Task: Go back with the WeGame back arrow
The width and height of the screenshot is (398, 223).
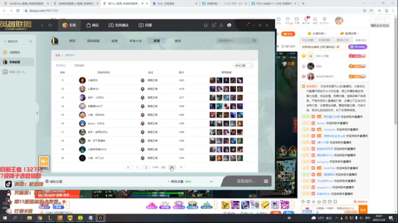Action: (42, 25)
